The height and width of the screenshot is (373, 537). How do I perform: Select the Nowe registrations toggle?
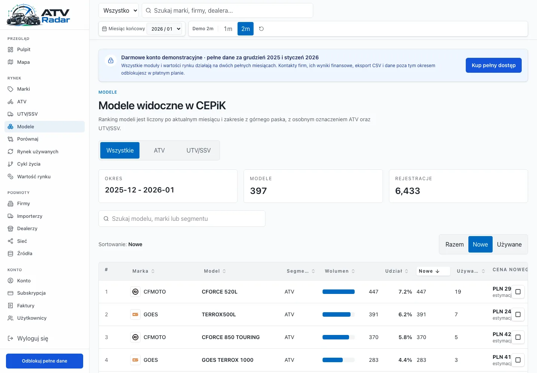(x=480, y=244)
